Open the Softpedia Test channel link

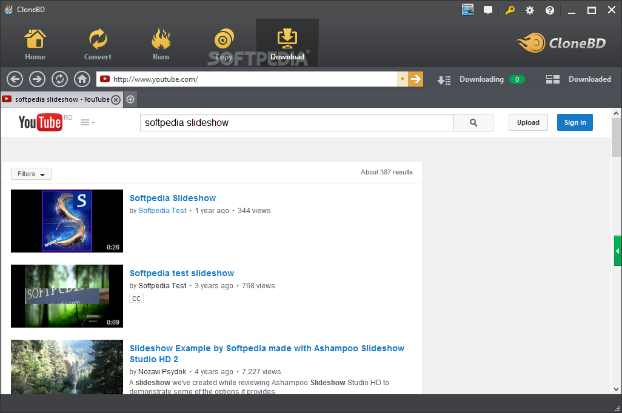162,211
